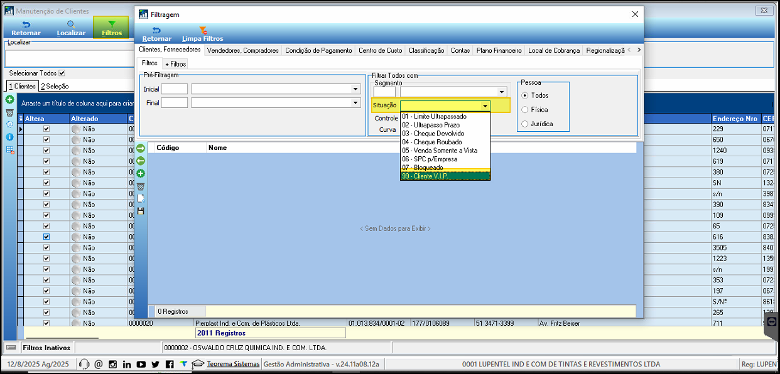Click green right-arrow icon in Filtragem dialog
This screenshot has width=780, height=374.
(141, 148)
